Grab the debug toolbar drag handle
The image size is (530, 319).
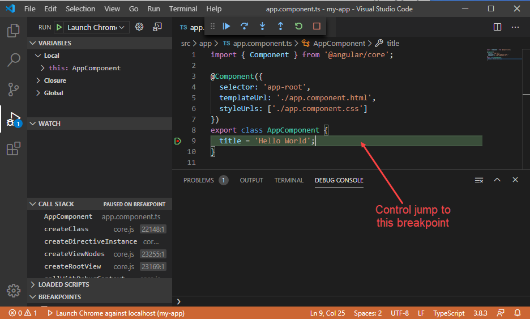(212, 26)
